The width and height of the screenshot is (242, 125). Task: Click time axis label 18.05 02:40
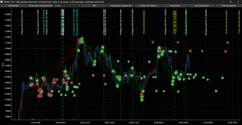pos(60,123)
